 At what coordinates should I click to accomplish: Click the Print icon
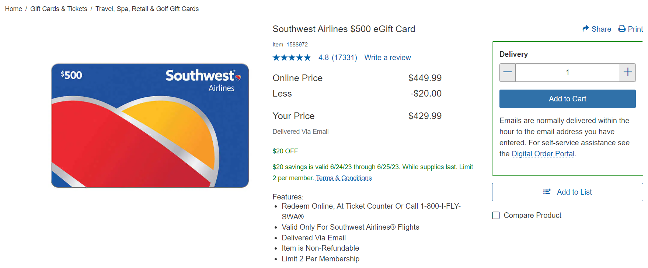coord(622,29)
